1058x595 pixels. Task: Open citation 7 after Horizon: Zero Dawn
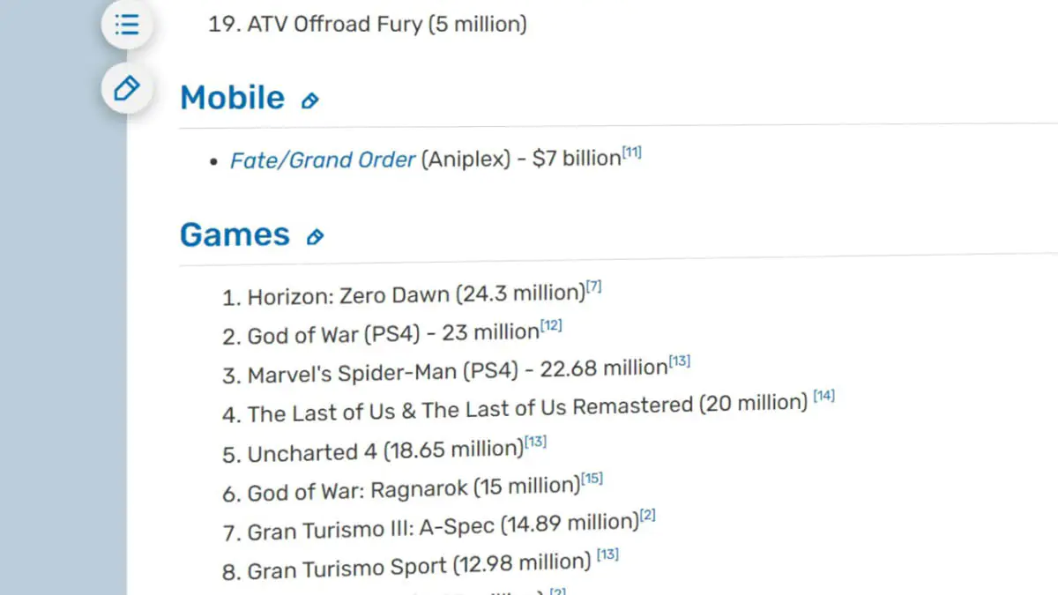pyautogui.click(x=593, y=288)
